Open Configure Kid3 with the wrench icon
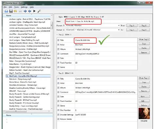Viewport: 155px width, 129px height. point(39,11)
